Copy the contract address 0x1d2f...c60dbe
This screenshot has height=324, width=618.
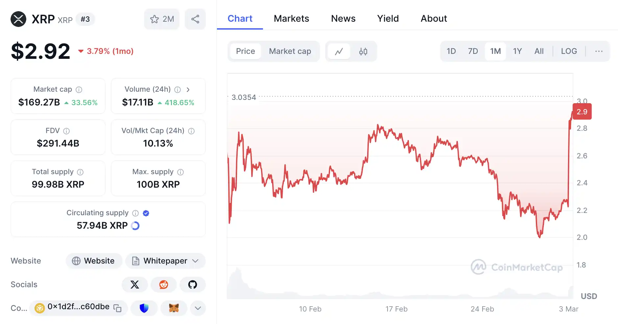pos(117,308)
